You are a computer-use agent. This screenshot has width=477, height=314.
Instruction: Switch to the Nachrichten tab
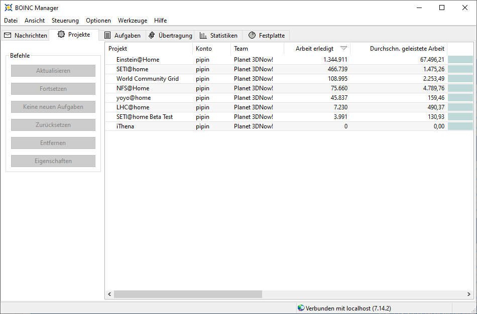[x=25, y=35]
